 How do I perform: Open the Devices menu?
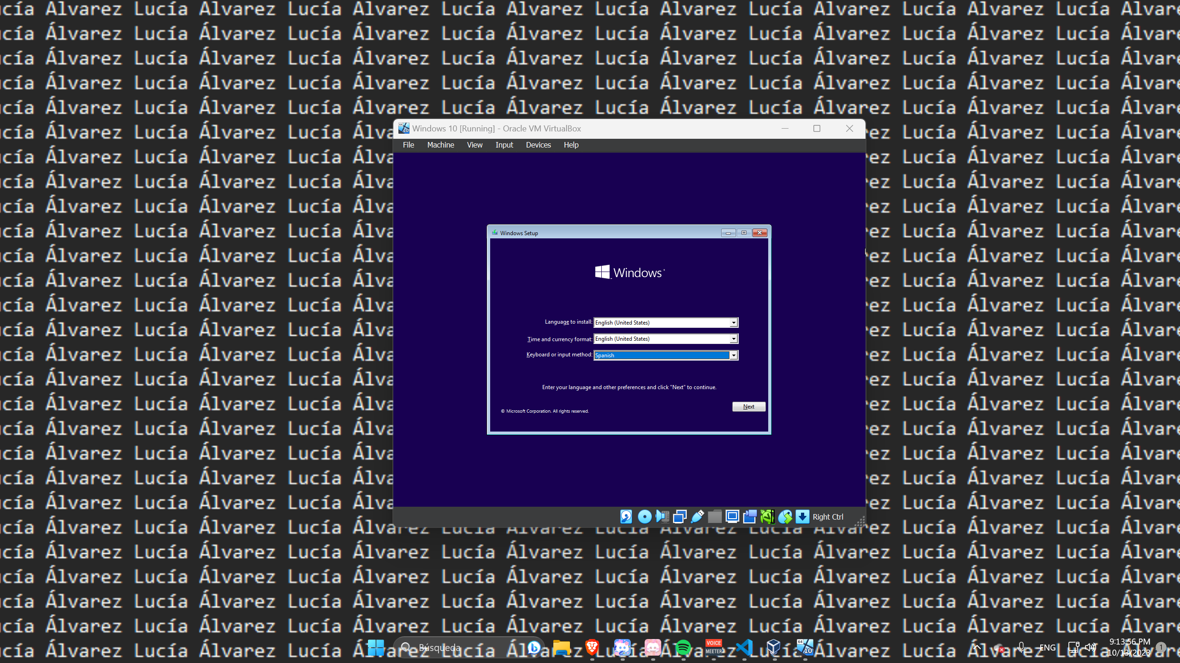click(x=538, y=145)
